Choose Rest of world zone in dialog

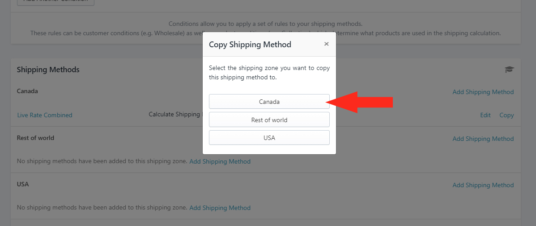[269, 120]
